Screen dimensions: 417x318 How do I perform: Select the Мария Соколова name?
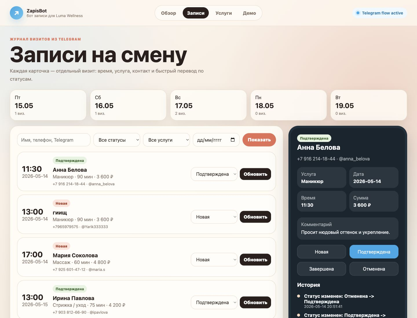(x=75, y=256)
